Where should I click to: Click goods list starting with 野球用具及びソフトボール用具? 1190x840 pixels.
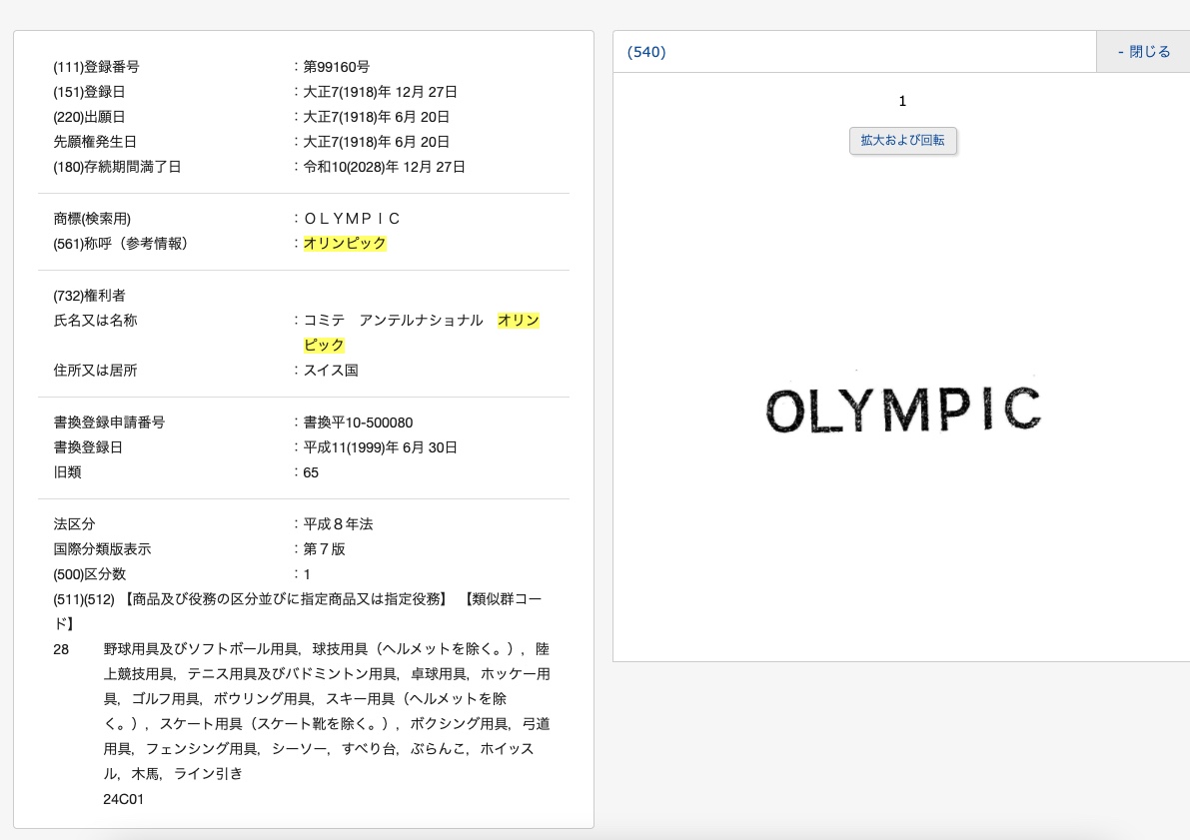[x=327, y=712]
